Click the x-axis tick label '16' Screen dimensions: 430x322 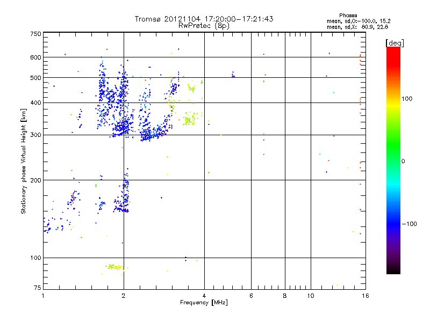tap(365, 296)
